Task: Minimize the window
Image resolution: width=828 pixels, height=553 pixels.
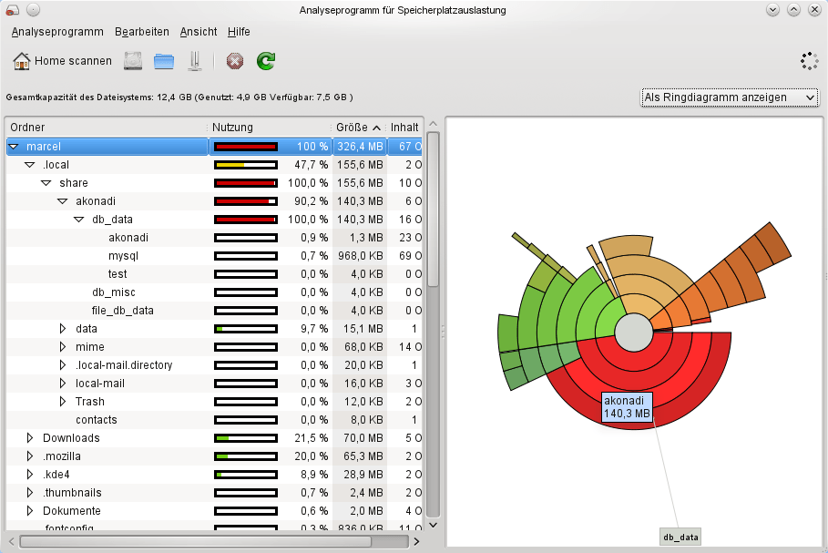Action: pyautogui.click(x=772, y=10)
